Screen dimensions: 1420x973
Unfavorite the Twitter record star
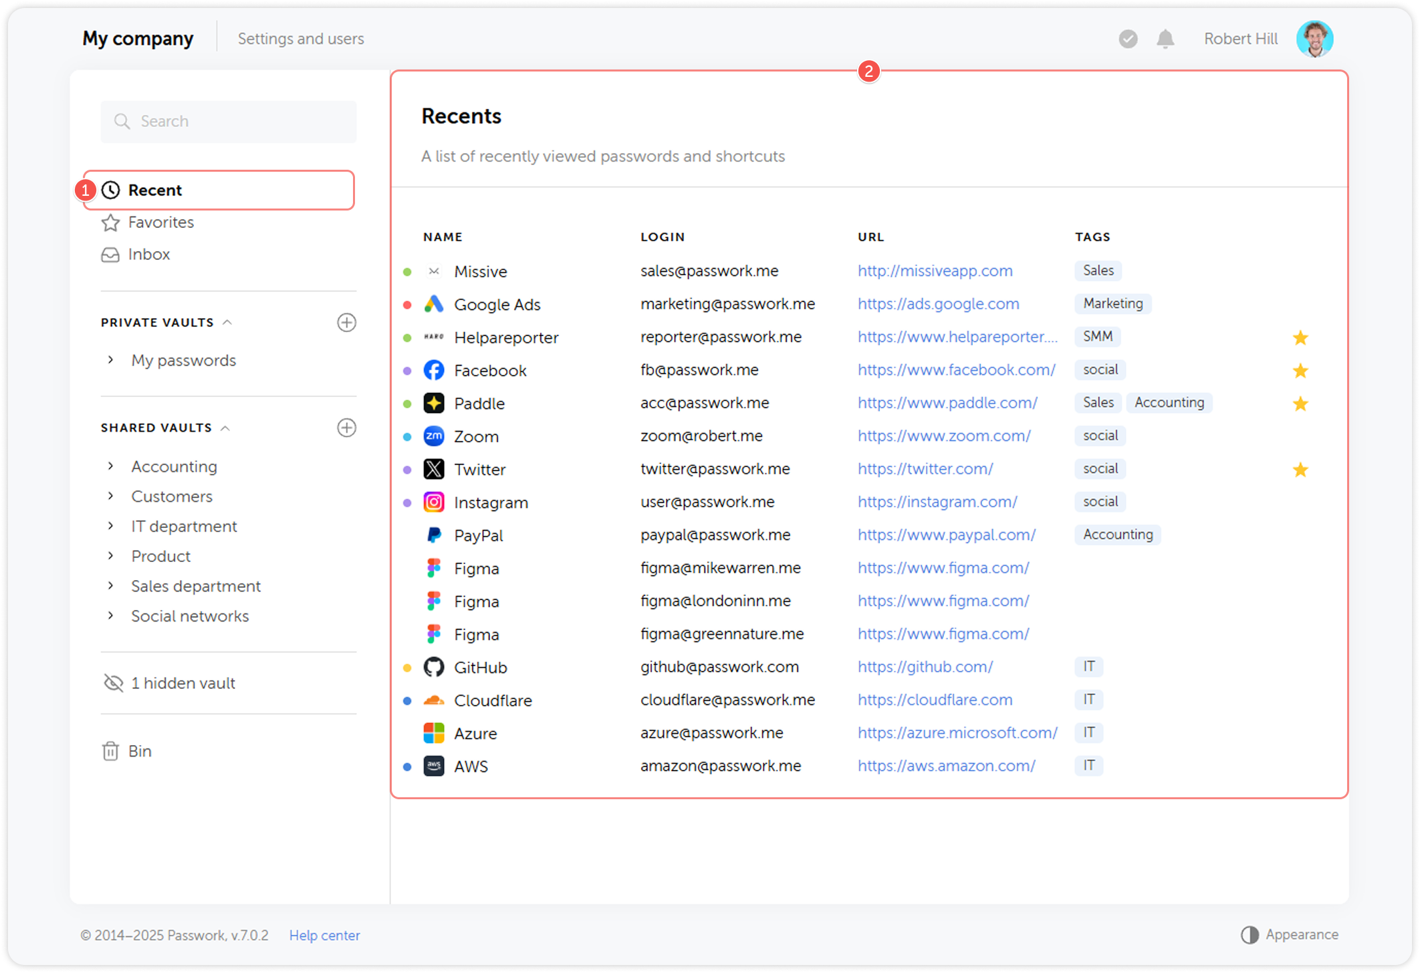pos(1301,469)
